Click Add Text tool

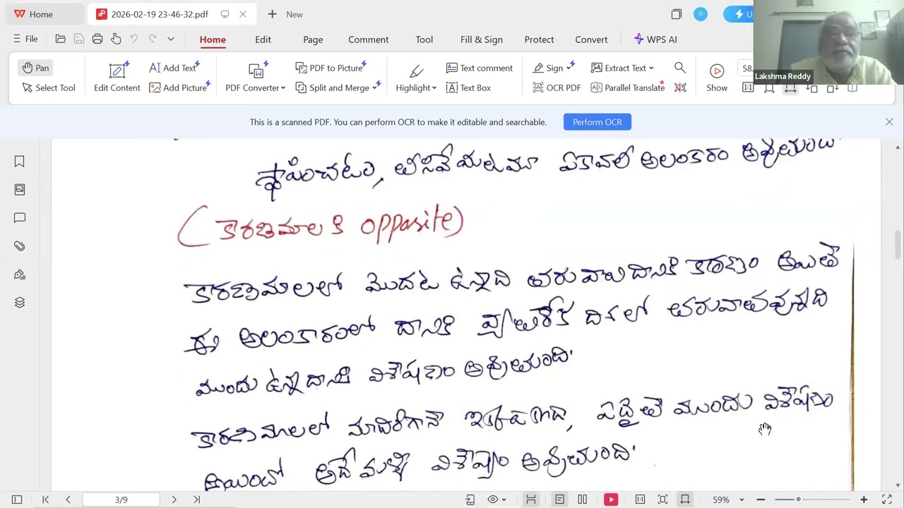click(x=174, y=68)
